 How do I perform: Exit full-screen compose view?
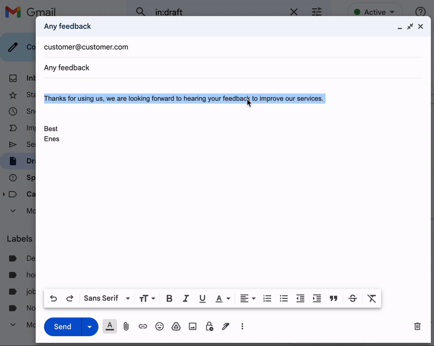tap(410, 26)
